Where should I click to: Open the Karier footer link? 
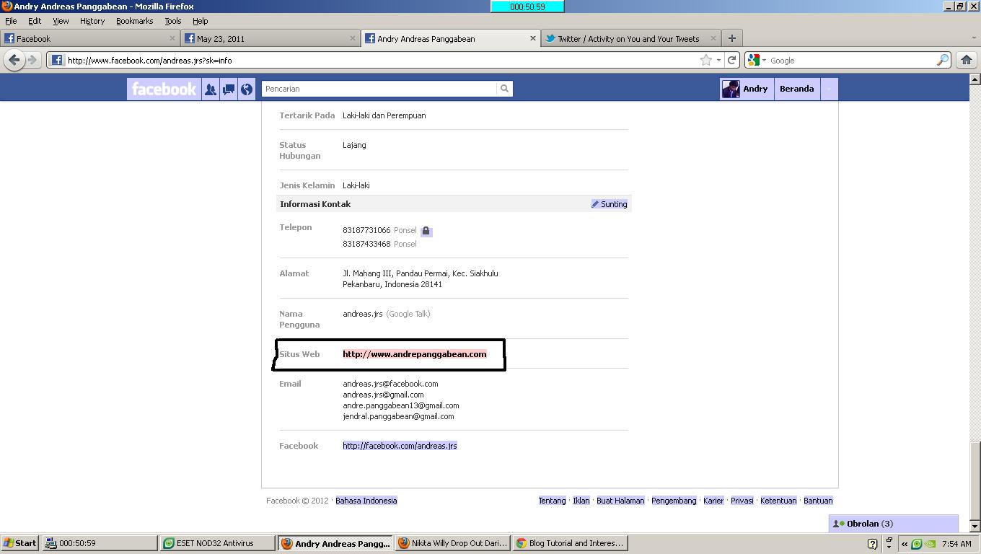coord(713,501)
